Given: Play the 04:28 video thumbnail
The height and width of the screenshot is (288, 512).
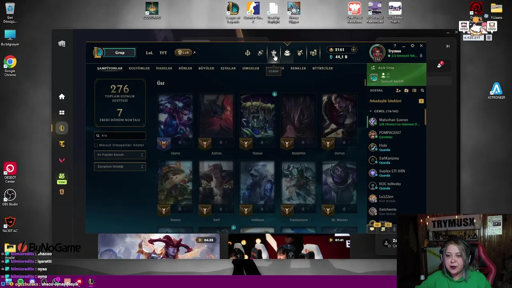Looking at the screenshot, I should (159, 246).
